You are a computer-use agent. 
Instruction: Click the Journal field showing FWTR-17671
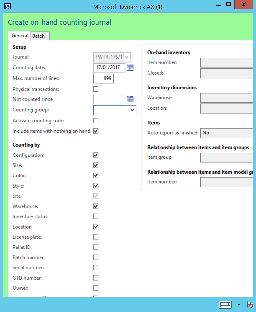click(x=108, y=57)
